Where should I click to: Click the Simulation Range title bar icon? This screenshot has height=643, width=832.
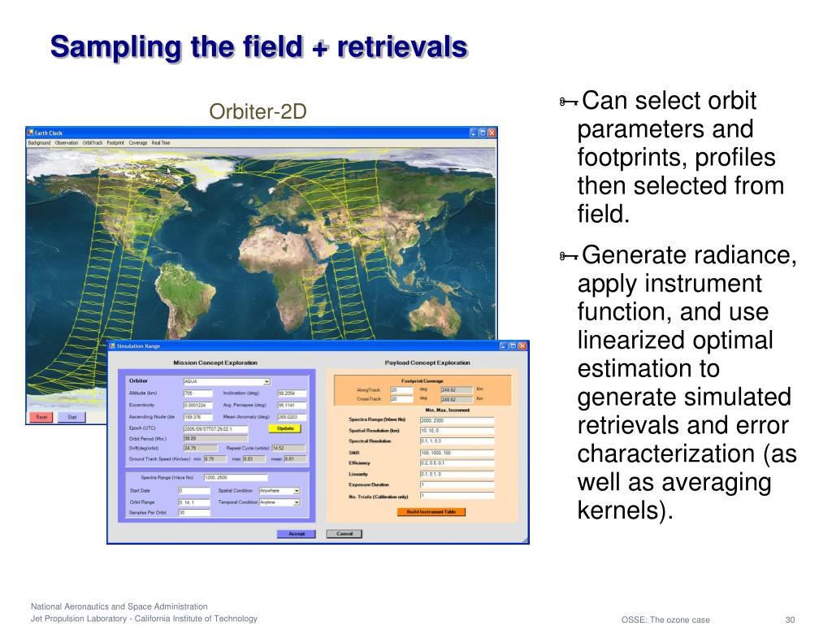112,346
